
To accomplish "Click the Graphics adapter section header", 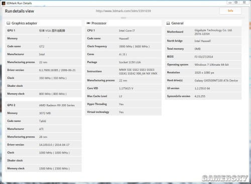I will tap(43, 23).
